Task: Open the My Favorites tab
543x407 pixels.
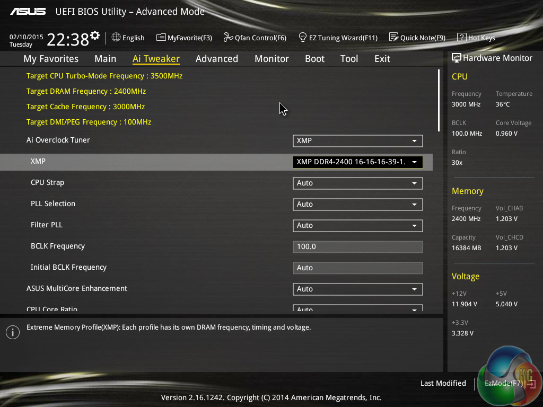Action: coord(51,59)
